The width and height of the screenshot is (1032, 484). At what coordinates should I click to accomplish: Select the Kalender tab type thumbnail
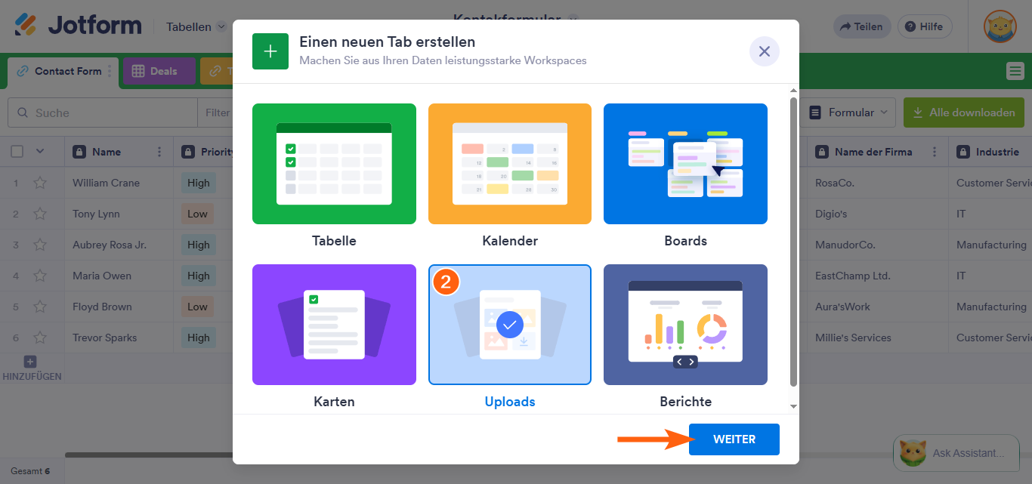coord(509,163)
